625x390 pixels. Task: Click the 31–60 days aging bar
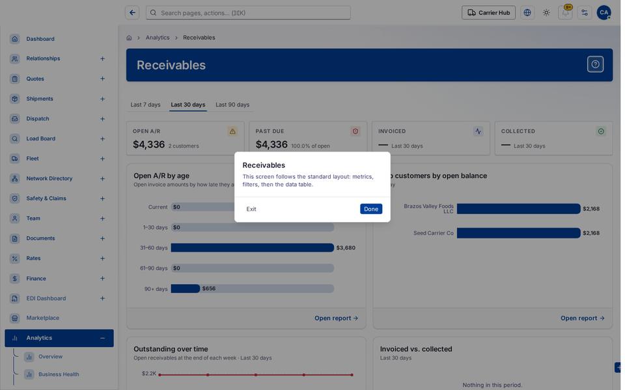253,248
